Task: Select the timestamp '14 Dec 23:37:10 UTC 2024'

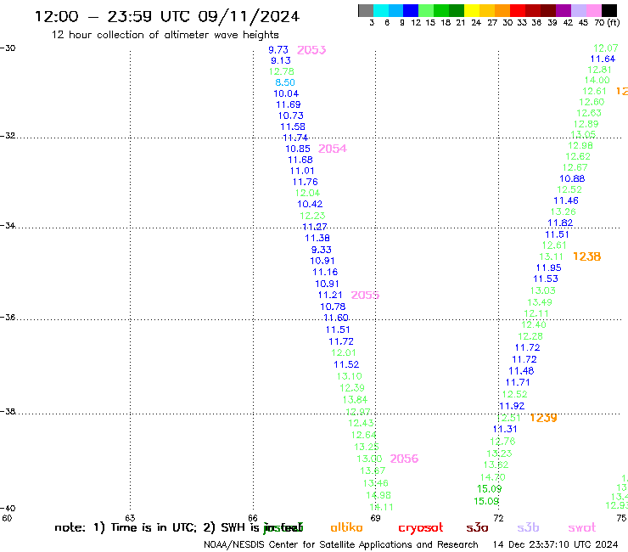Action: 555,544
